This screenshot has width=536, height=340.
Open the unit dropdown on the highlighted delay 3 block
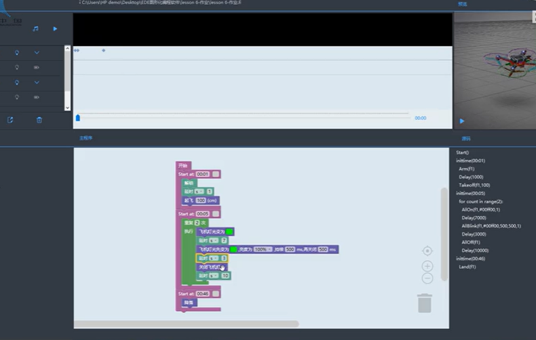214,258
